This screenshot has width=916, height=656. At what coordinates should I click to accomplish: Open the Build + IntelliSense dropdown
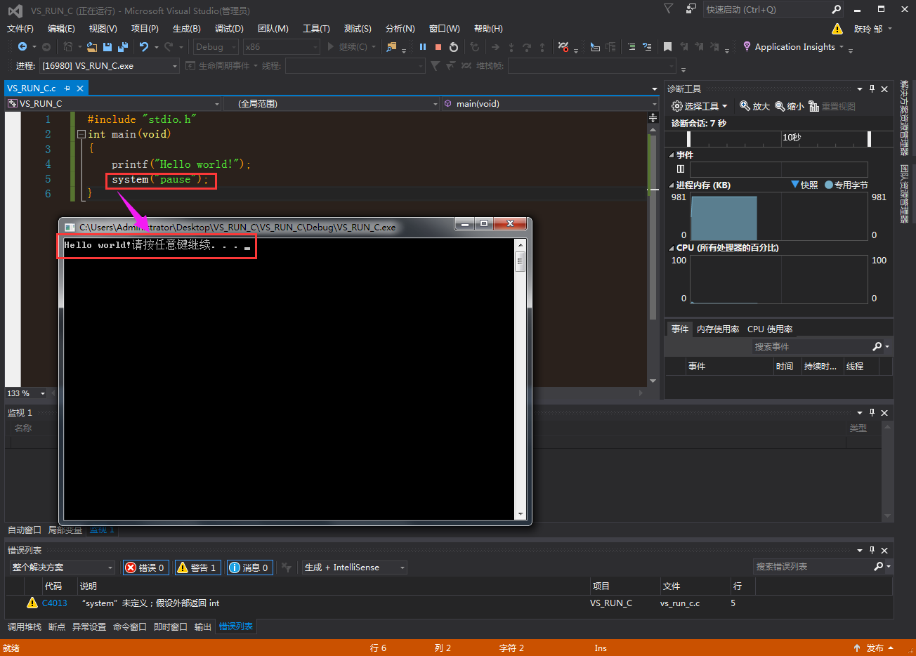[355, 568]
